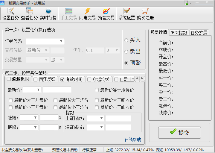Click the 上证指数 value input field
Screen dimensions: 215x153
pos(118,118)
